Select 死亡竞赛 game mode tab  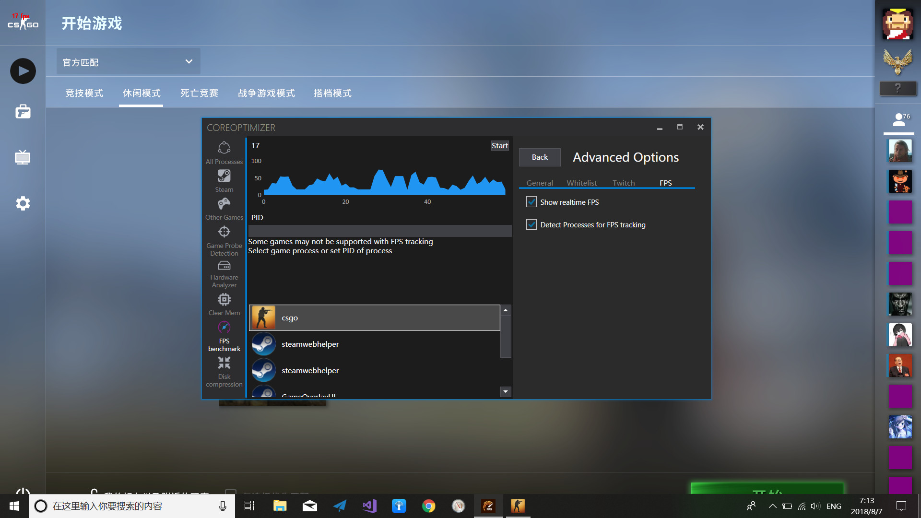point(199,93)
